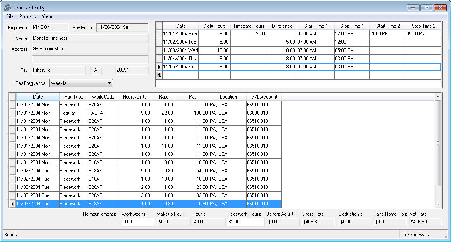
Task: Click the record selector arrow on the Friday row
Action: tap(159, 67)
